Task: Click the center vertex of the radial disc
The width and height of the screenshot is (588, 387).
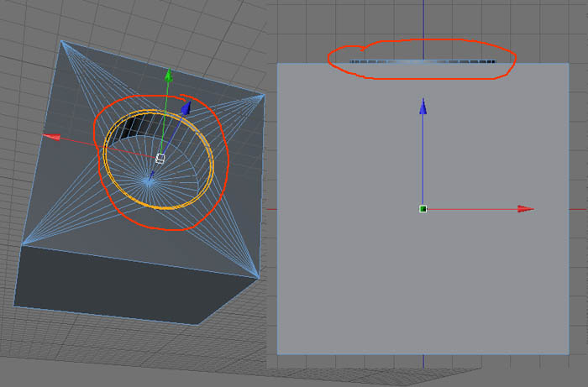Action: click(x=150, y=178)
